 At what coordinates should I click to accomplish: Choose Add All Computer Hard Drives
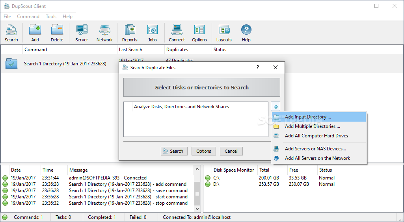(x=319, y=136)
